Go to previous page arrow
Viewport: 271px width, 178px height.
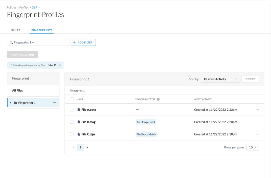point(73,147)
